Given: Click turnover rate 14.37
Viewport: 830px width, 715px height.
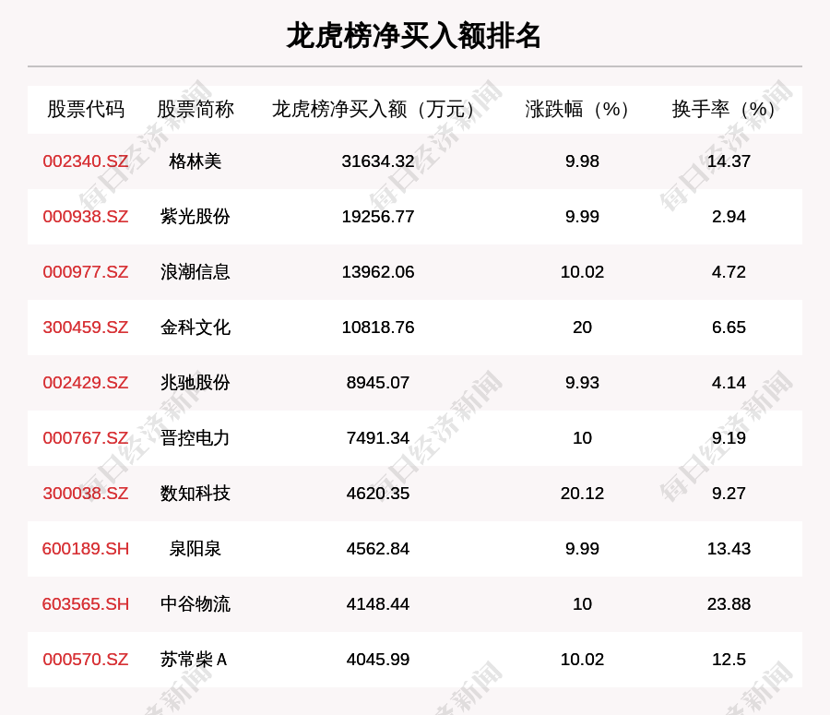Looking at the screenshot, I should [729, 161].
